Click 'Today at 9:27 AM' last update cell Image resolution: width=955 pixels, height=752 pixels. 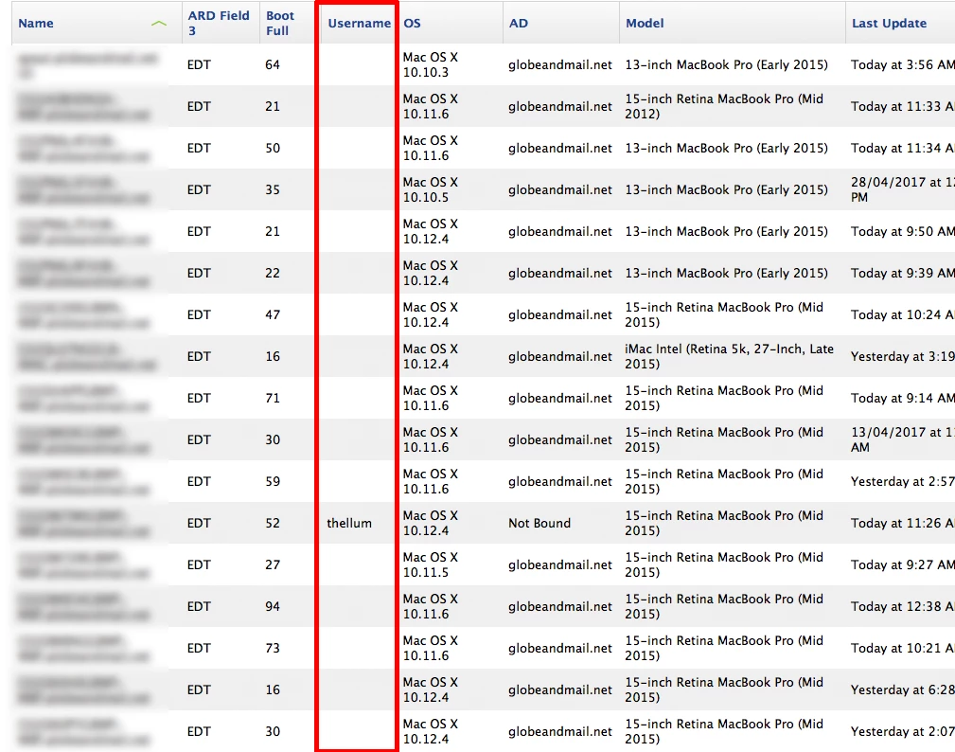pyautogui.click(x=903, y=564)
